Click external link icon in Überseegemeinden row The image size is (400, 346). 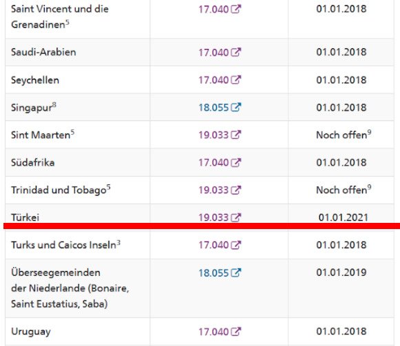(235, 273)
